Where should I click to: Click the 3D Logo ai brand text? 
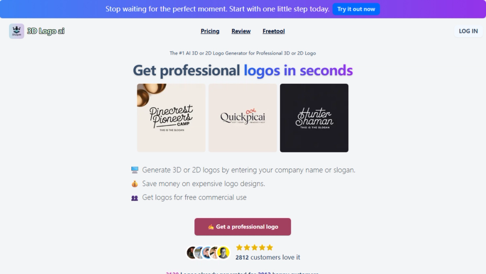[x=46, y=31]
